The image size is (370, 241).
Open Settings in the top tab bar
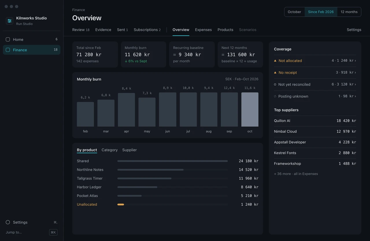[354, 30]
